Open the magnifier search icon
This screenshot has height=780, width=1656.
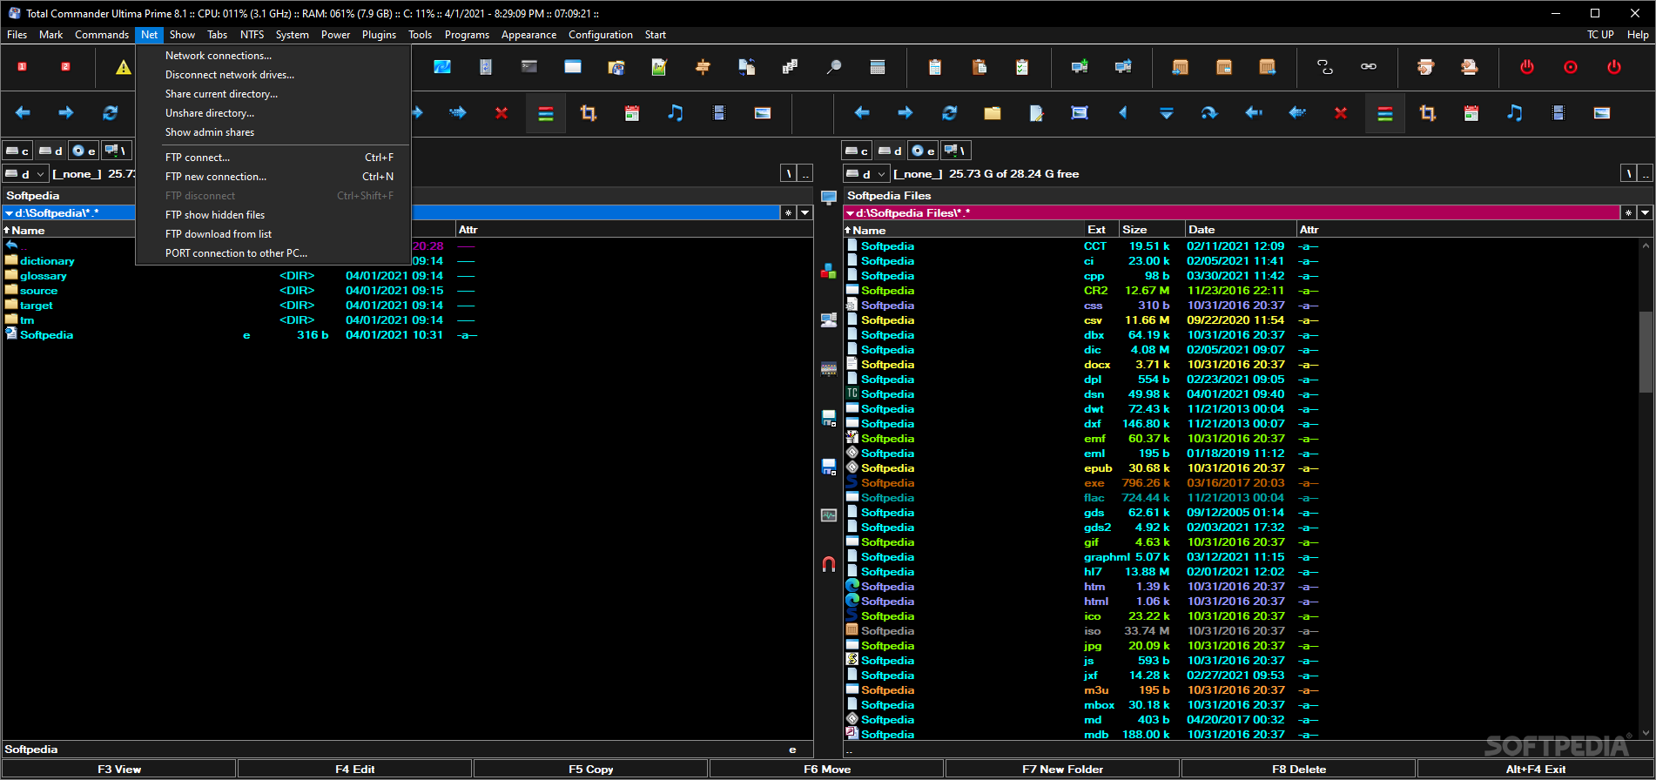[833, 67]
